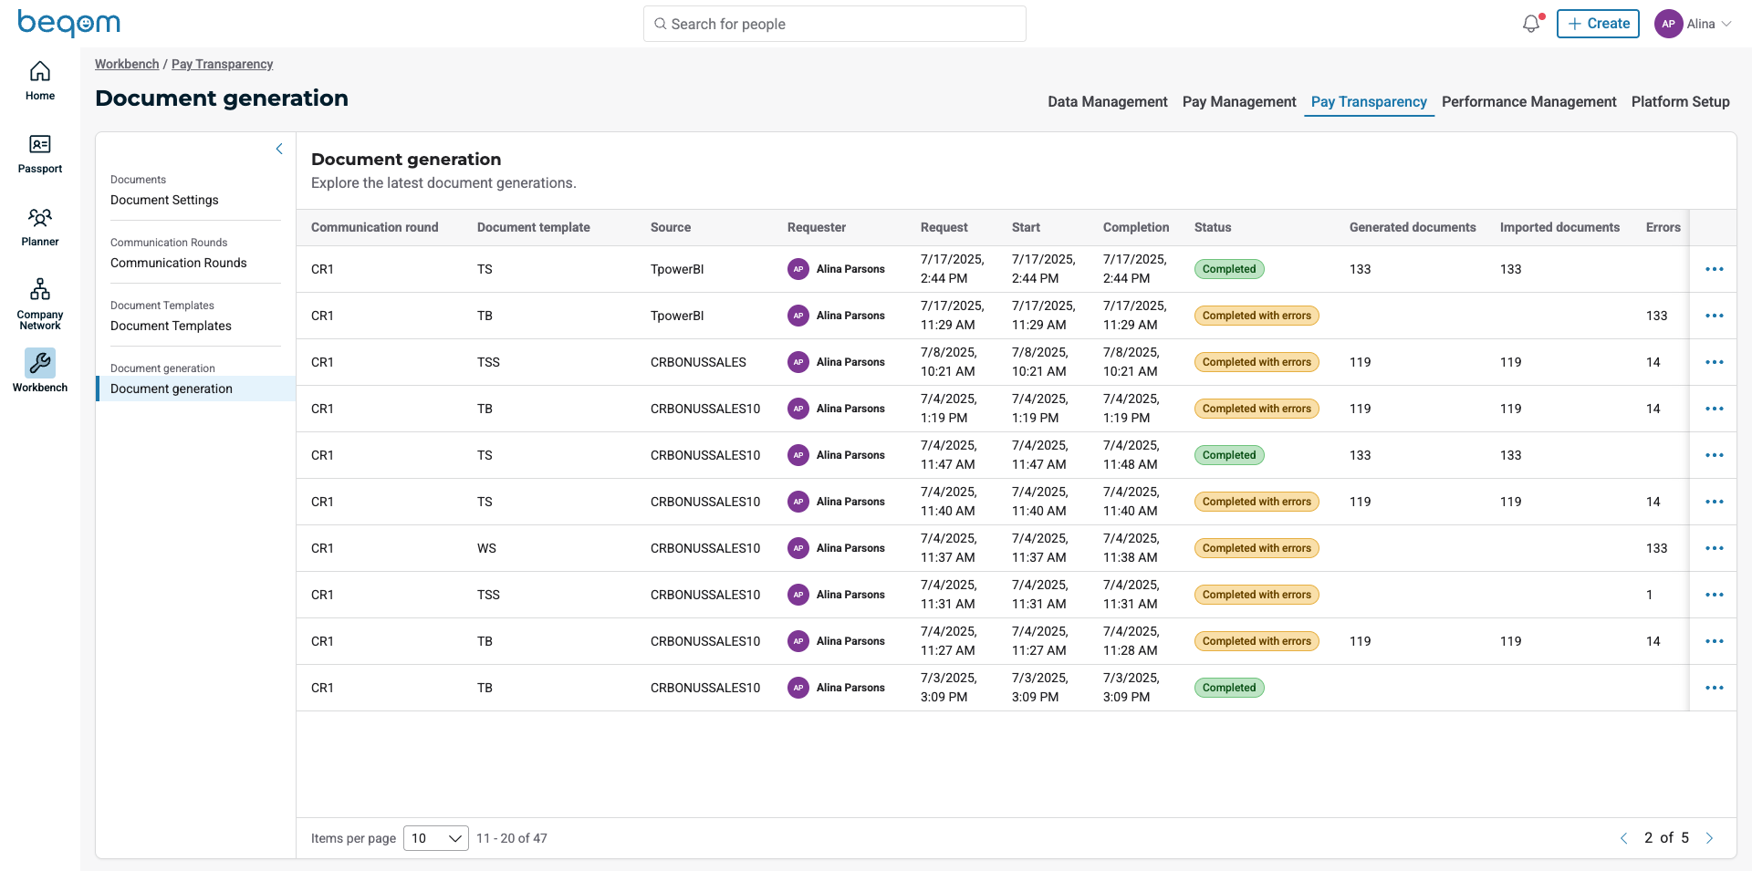
Task: Go to previous page of results
Action: [1623, 838]
